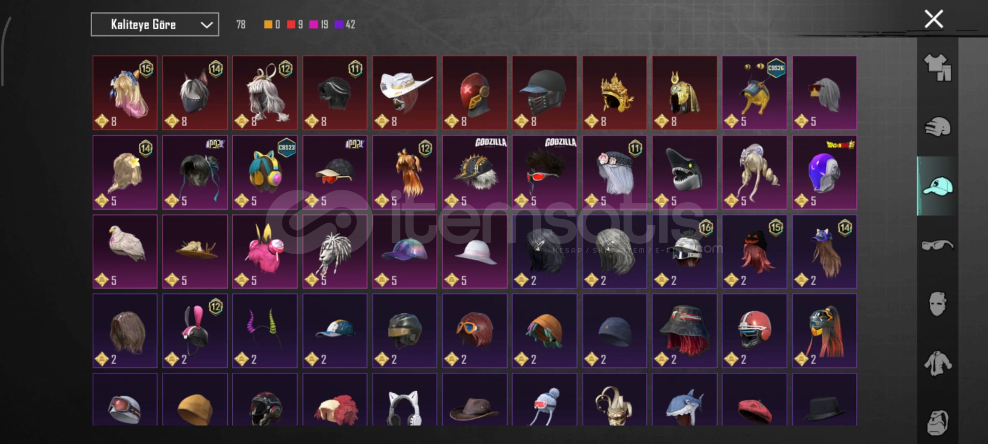Open the backpack category icon
988x444 pixels.
pos(938,422)
